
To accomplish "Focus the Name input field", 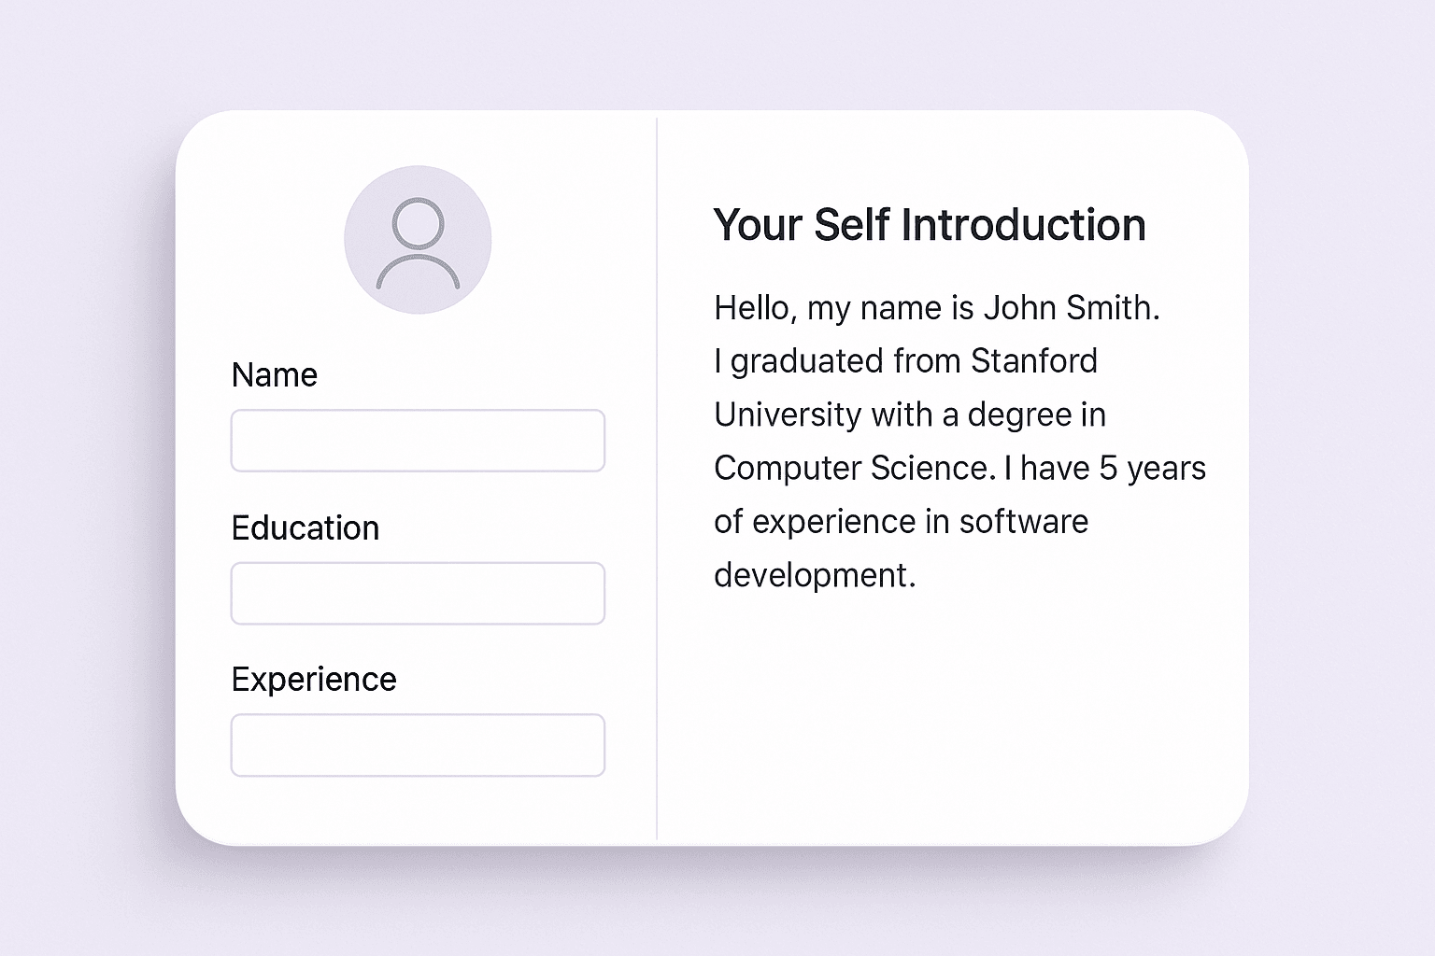I will 418,441.
